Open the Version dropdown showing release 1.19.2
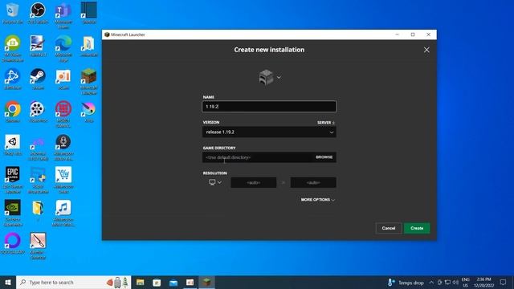Image resolution: width=514 pixels, height=289 pixels. [269, 132]
